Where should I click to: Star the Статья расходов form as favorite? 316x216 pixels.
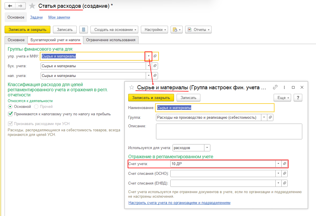click(x=32, y=6)
